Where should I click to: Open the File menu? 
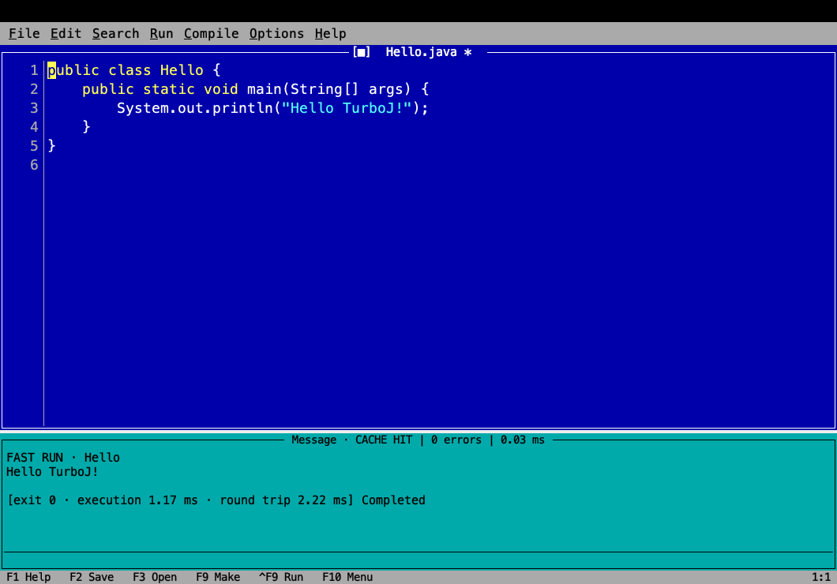[24, 34]
